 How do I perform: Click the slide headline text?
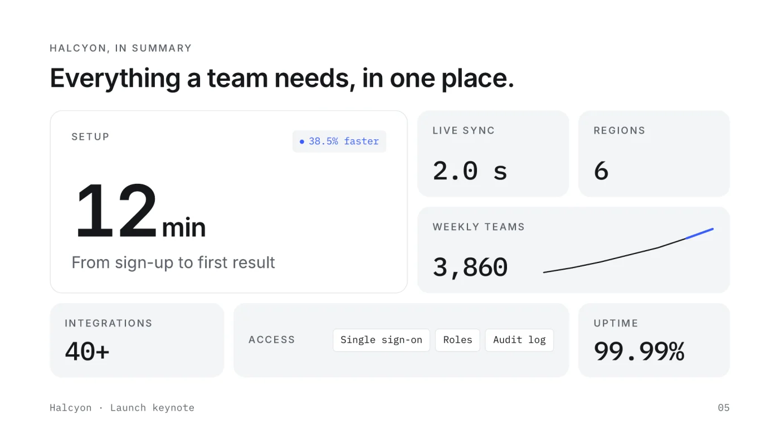click(x=282, y=78)
